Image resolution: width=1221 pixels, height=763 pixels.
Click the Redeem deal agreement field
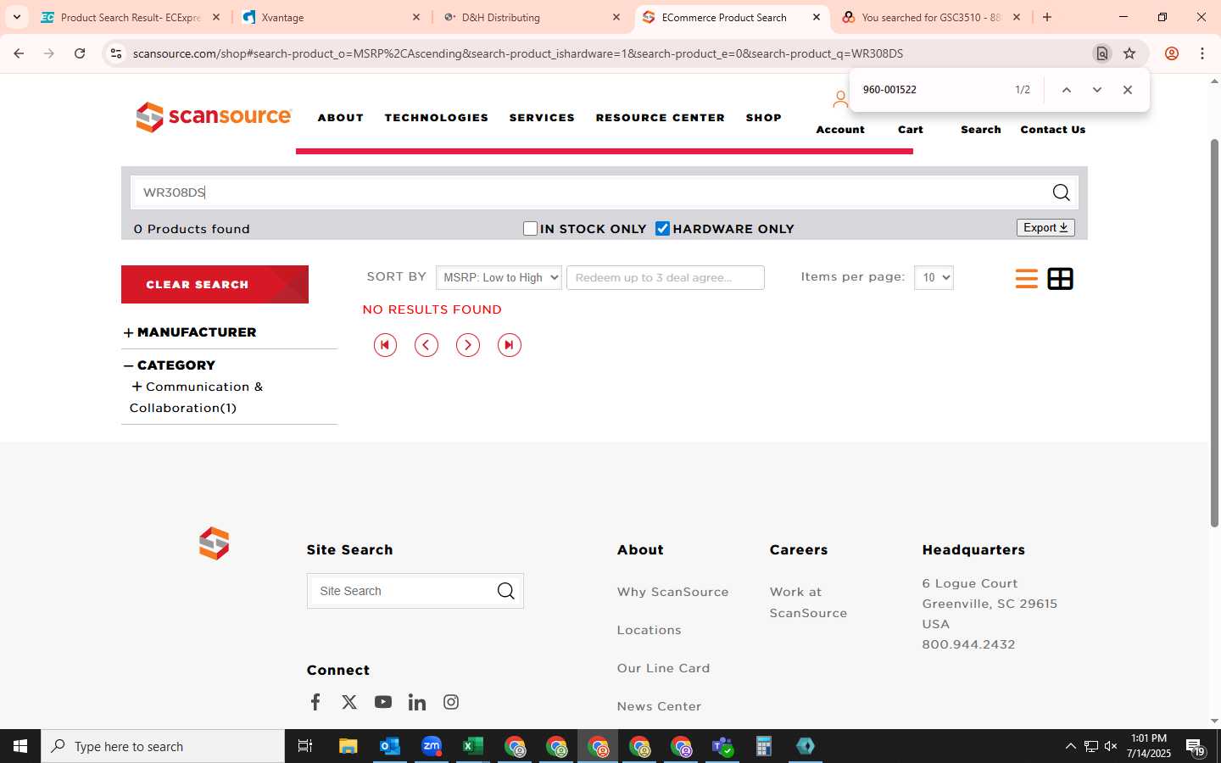pyautogui.click(x=665, y=277)
